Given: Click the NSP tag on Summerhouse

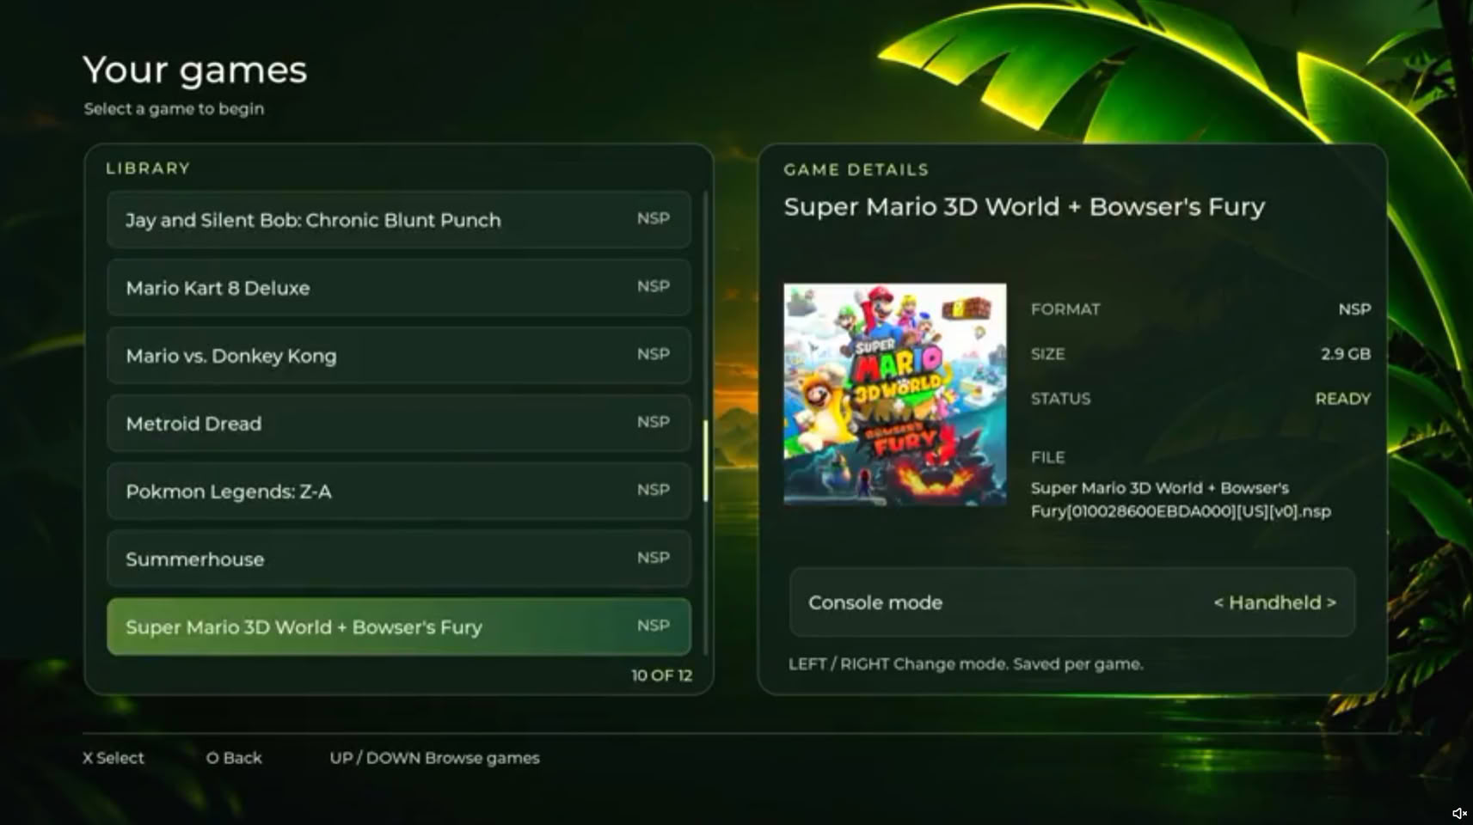Looking at the screenshot, I should pos(654,558).
